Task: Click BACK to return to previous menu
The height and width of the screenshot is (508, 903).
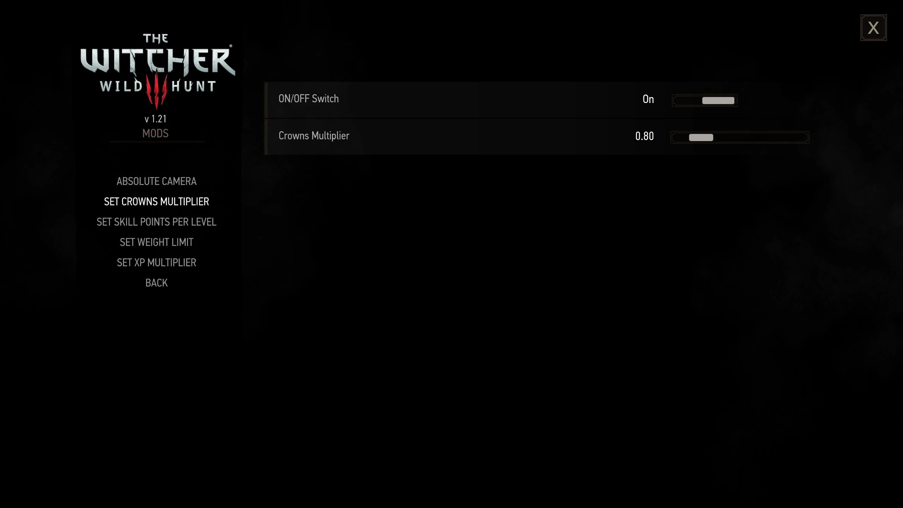Action: coord(156,283)
